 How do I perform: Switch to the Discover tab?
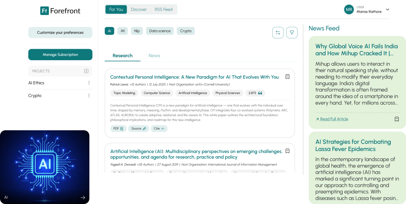pos(139,10)
